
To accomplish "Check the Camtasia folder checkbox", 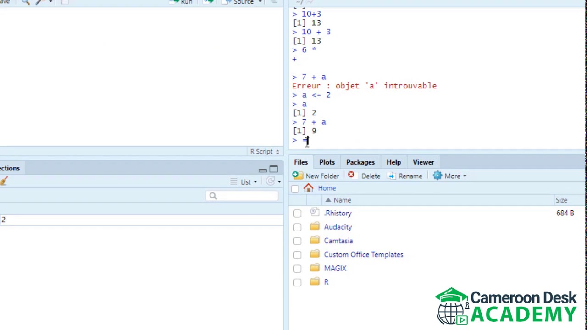I will pos(297,241).
